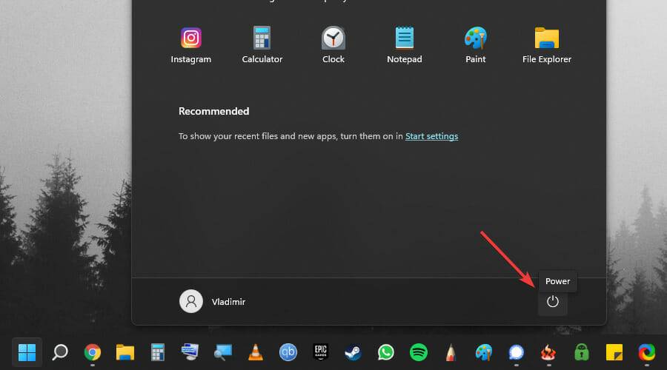The height and width of the screenshot is (370, 667).
Task: Open Notepad from the Start menu
Action: point(404,45)
